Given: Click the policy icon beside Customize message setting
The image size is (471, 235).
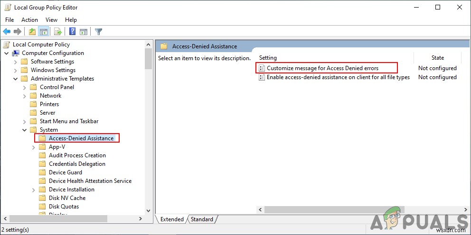Looking at the screenshot, I should (x=262, y=68).
